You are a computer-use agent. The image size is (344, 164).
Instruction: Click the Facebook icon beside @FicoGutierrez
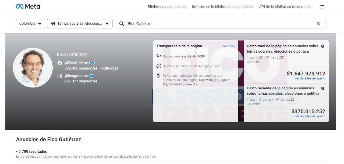coord(60,63)
